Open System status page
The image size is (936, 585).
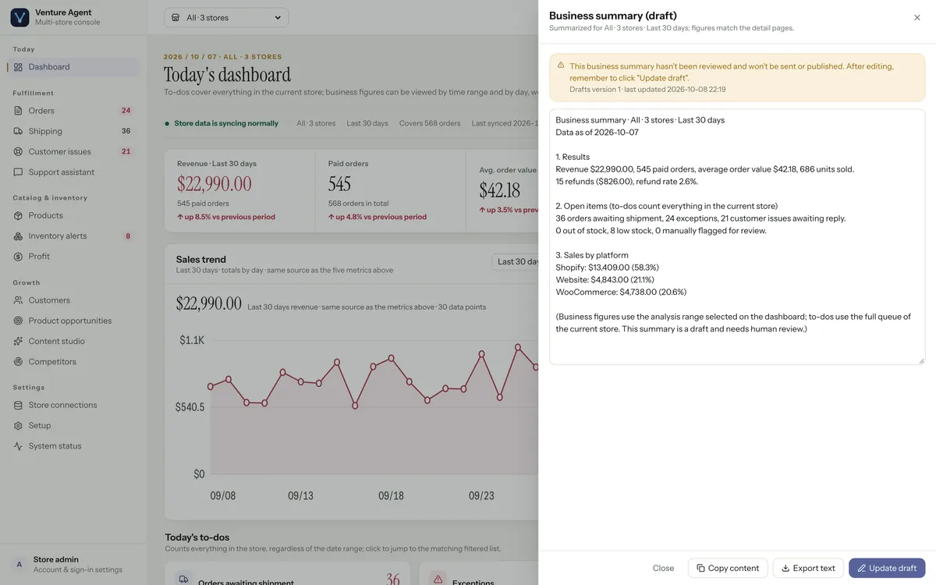point(73,446)
